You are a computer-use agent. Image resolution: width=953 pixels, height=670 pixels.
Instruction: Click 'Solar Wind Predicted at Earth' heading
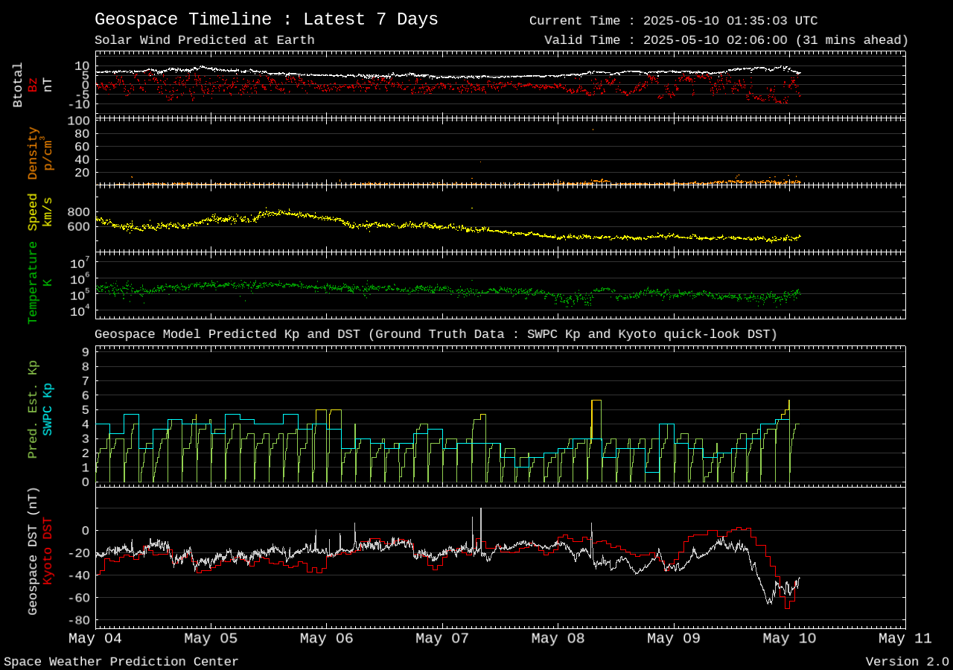point(205,40)
